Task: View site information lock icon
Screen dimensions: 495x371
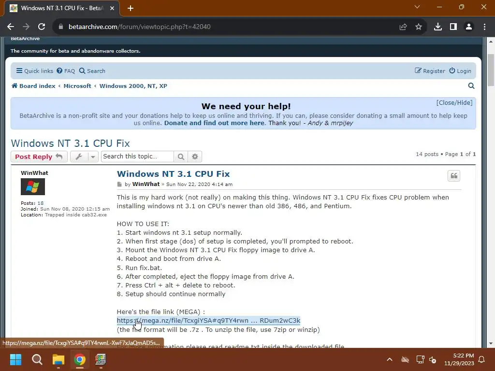Action: 60,27
